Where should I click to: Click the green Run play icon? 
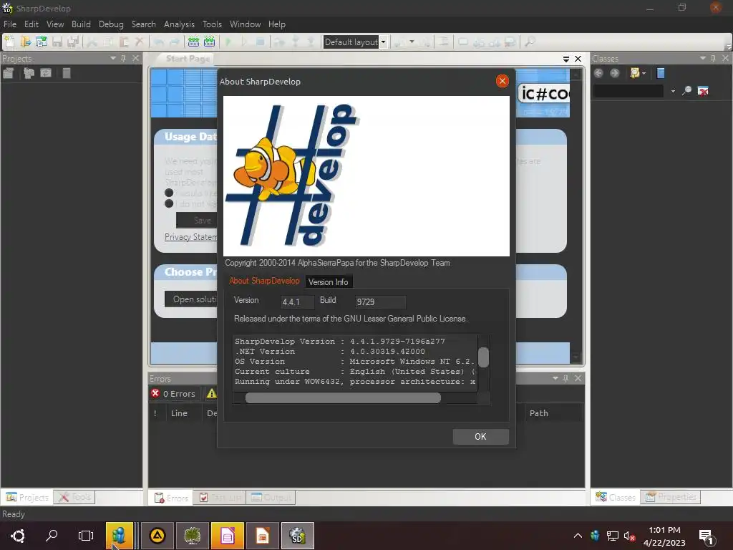228,42
